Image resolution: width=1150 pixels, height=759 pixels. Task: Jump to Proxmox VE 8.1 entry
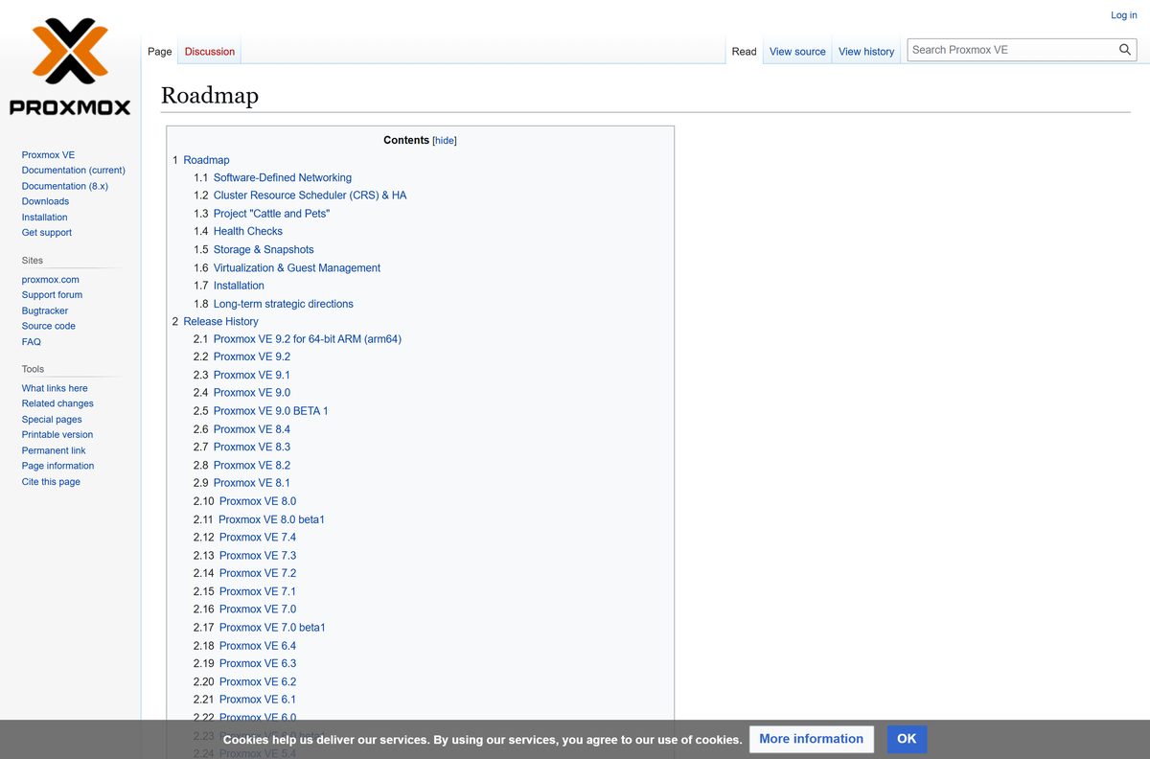[x=252, y=483]
